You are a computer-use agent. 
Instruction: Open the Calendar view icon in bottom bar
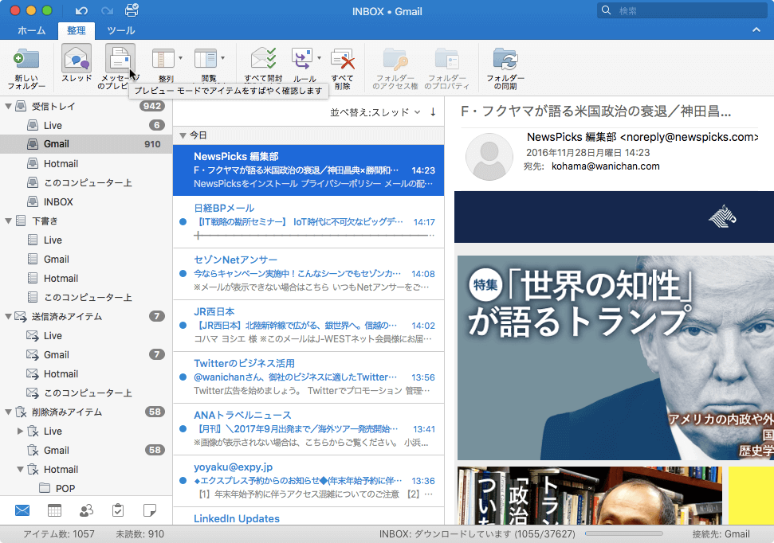pyautogui.click(x=54, y=510)
